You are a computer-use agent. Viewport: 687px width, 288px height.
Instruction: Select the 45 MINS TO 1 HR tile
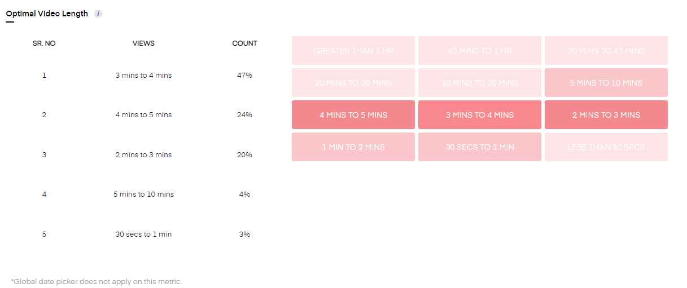click(480, 51)
